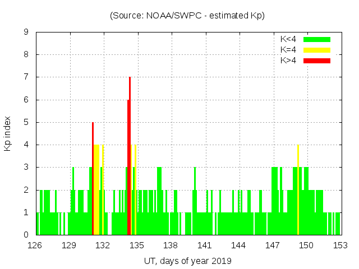359x269 pixels.
Task: Select the x-axis tick label 153
Action: (340, 245)
